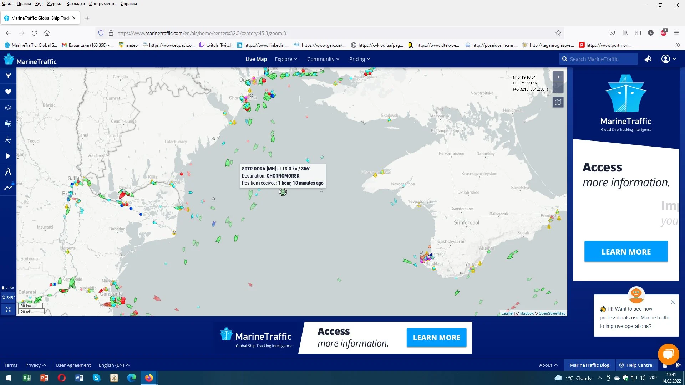Image resolution: width=685 pixels, height=385 pixels.
Task: Expand the Pricing menu
Action: (360, 59)
